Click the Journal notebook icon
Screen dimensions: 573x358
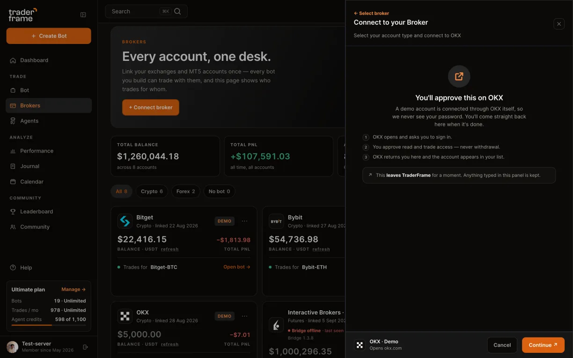(13, 166)
